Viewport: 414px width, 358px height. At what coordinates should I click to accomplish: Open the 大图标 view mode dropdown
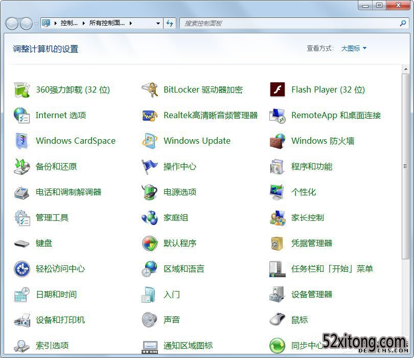click(x=354, y=49)
